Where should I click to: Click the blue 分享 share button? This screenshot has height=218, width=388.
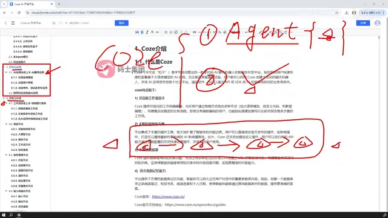pyautogui.click(x=363, y=23)
